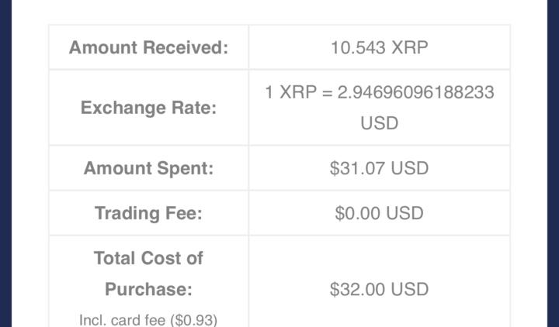The width and height of the screenshot is (559, 327).
Task: Select the Exchange Rate label
Action: click(148, 108)
